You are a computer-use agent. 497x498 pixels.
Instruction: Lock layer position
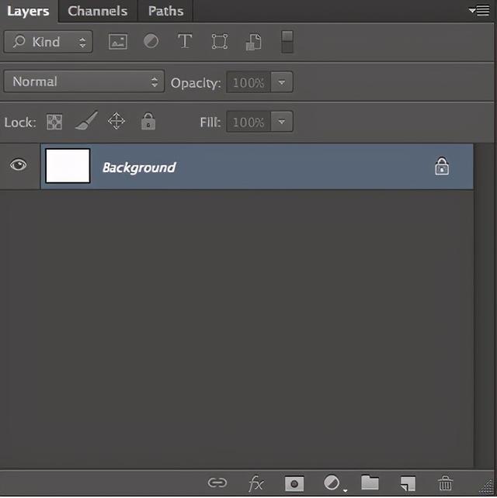[116, 121]
